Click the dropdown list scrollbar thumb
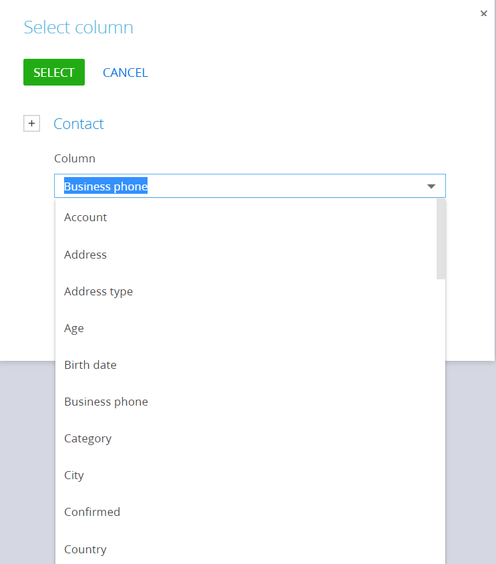 (x=441, y=239)
